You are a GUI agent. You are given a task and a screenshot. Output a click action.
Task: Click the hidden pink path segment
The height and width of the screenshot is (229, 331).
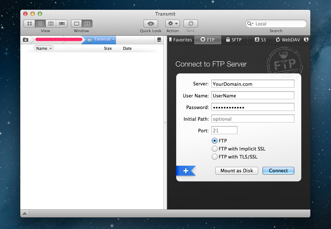tap(59, 39)
